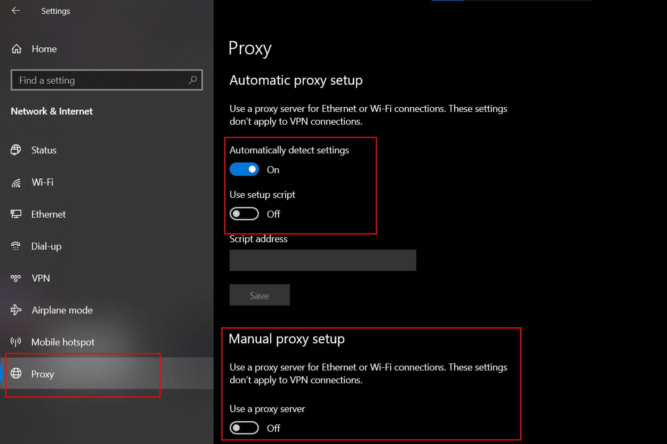Click the Status globe icon
Screen dimensions: 667x444
pyautogui.click(x=16, y=150)
